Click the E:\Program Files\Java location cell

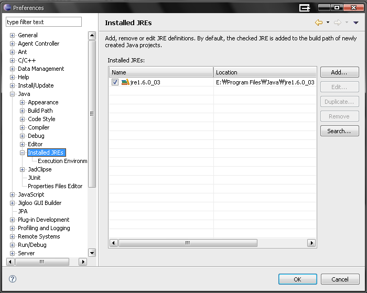pos(265,82)
